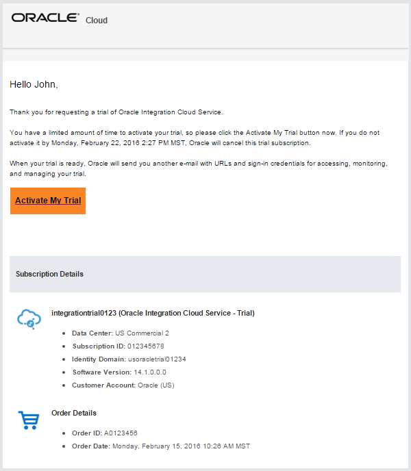
Task: Click the integrationtrial0123 service title
Action: pos(153,313)
